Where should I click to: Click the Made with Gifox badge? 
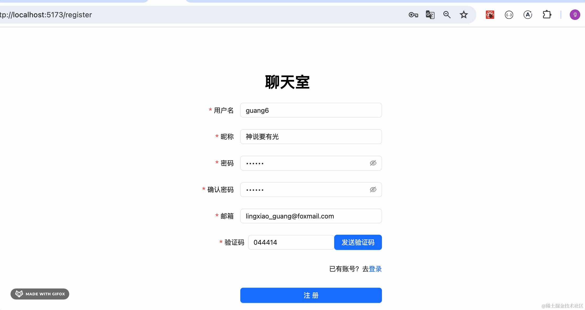[x=40, y=294]
